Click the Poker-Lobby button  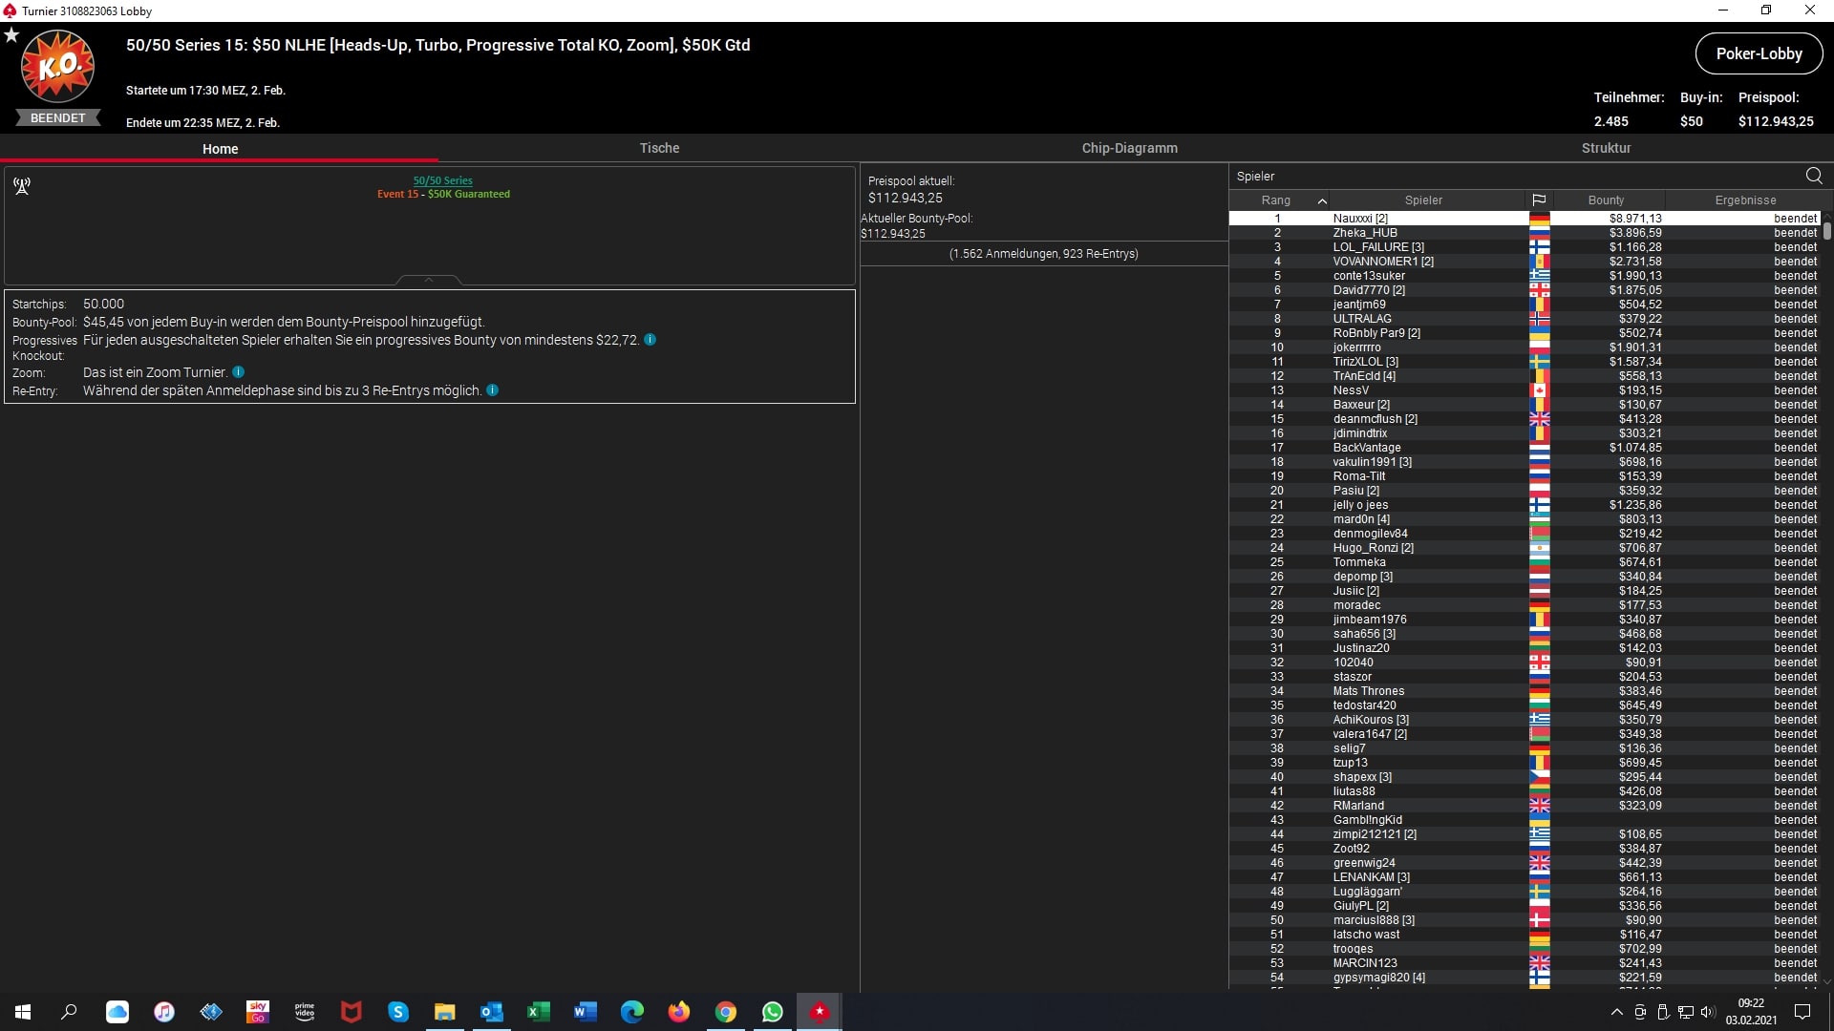(x=1758, y=53)
